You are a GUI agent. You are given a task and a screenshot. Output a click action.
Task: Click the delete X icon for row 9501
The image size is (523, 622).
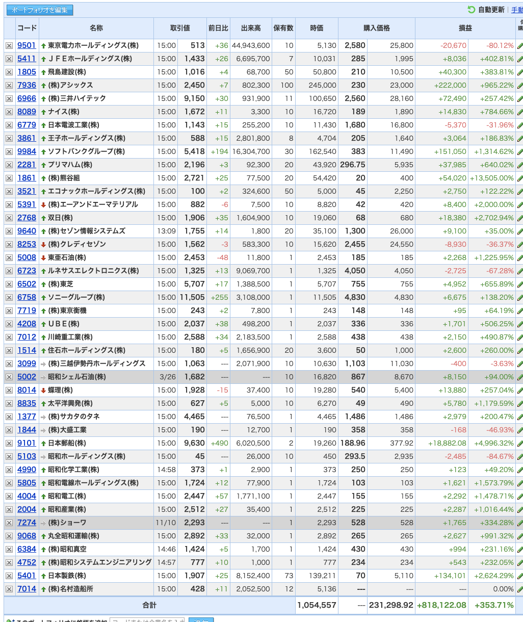9,45
